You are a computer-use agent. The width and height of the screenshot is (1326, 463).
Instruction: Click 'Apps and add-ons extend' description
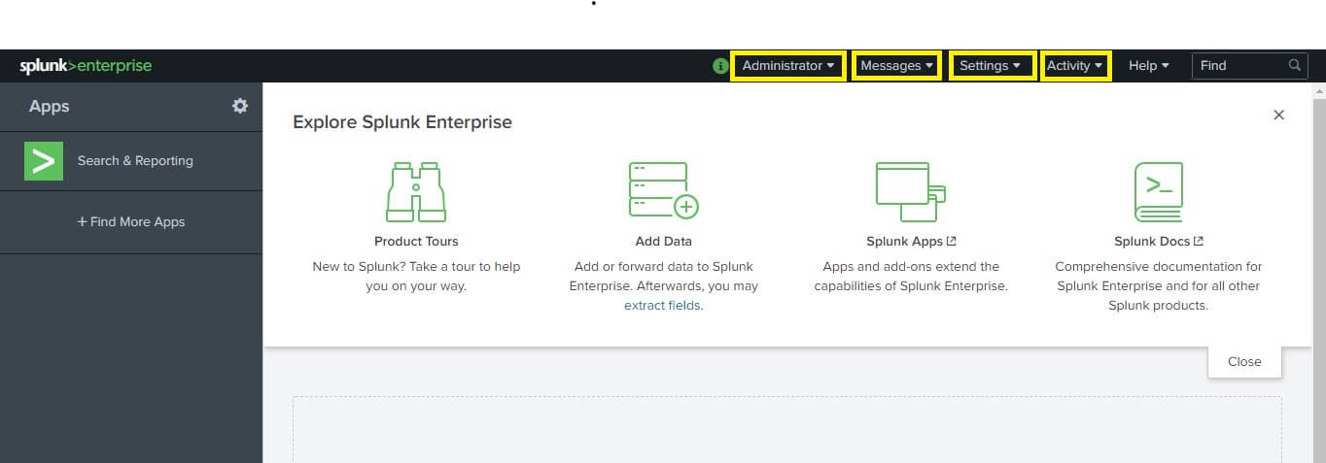click(911, 277)
